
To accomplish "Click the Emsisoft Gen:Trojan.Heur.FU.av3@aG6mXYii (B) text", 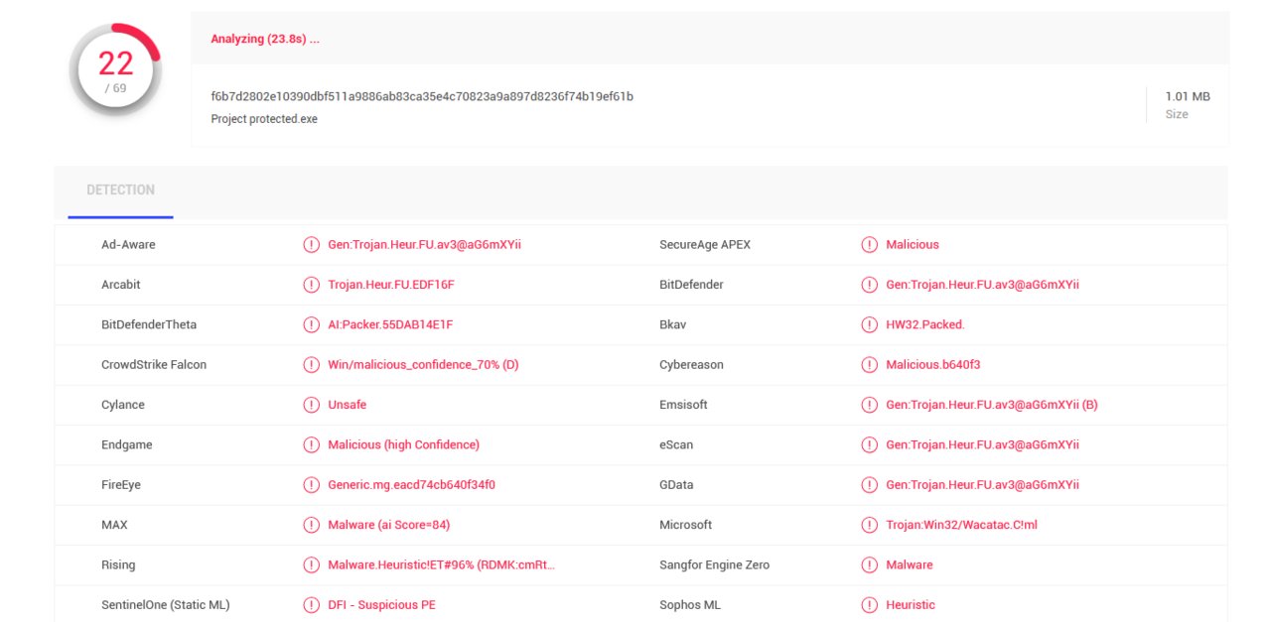I will click(x=992, y=405).
